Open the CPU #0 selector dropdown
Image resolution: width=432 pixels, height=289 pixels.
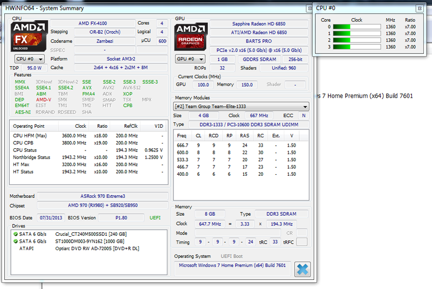point(30,59)
